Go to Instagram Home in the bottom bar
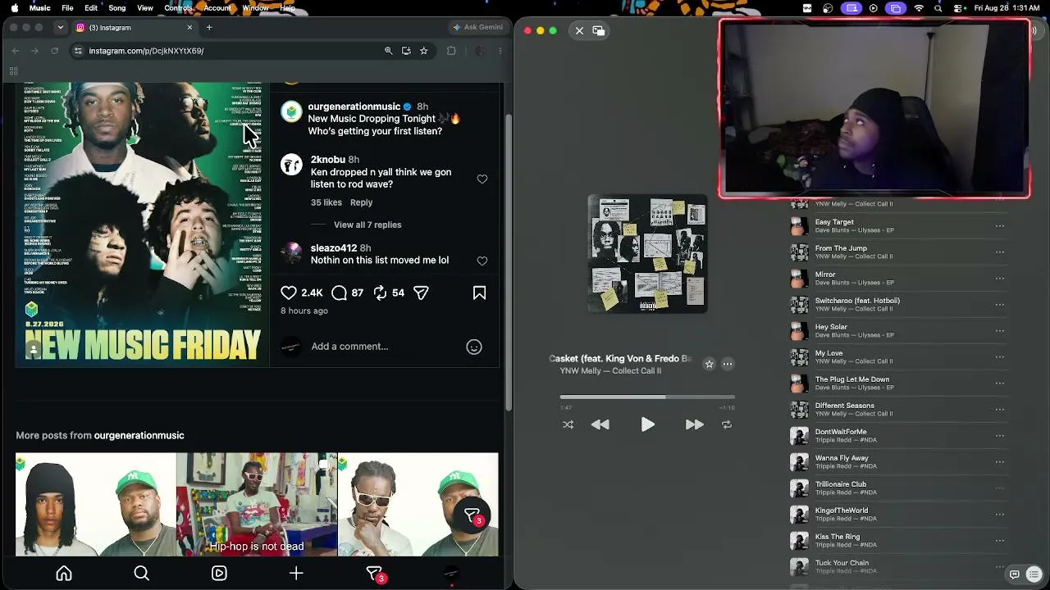The height and width of the screenshot is (590, 1050). click(64, 574)
